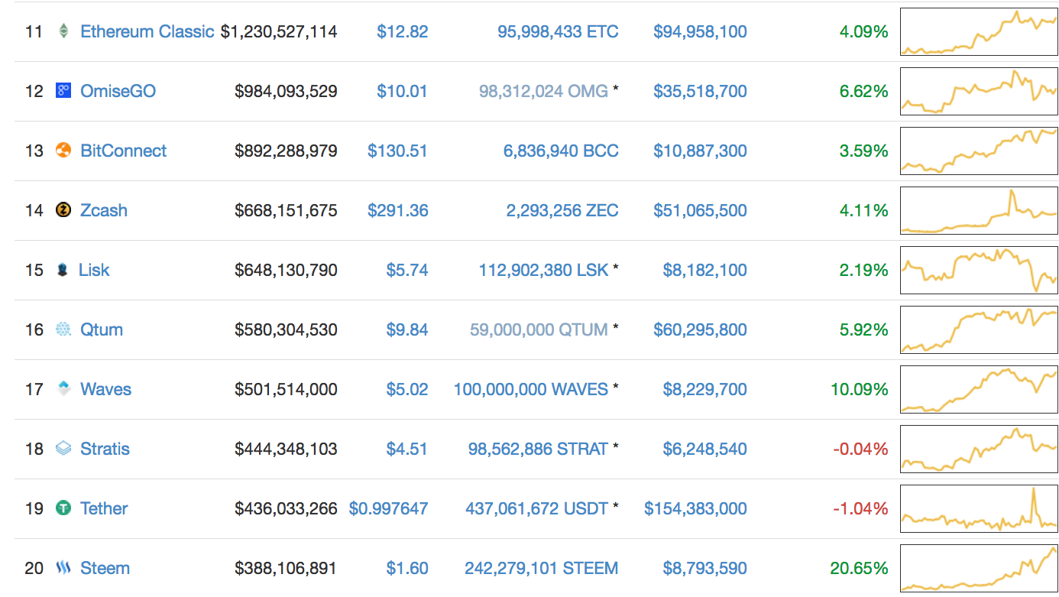This screenshot has height=597, width=1059.
Task: Open the Waves 7-day price graph
Action: (x=979, y=389)
